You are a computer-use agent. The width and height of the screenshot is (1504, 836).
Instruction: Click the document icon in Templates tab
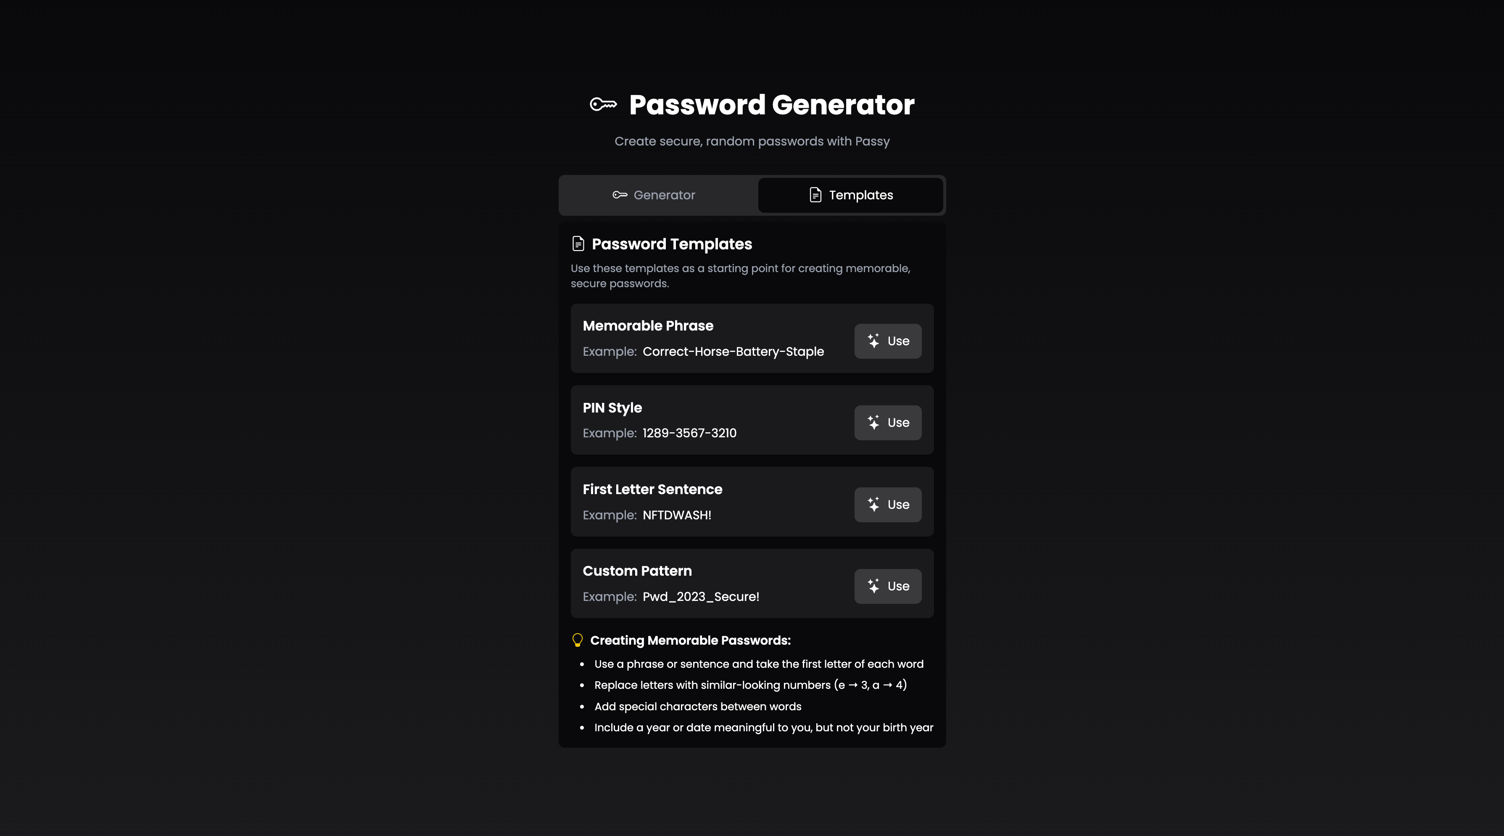point(815,195)
